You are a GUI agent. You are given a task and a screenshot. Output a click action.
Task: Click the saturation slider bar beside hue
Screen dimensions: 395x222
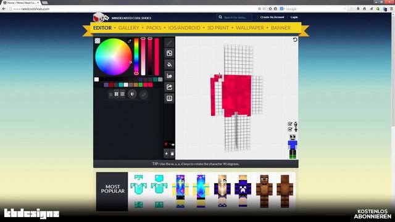[x=143, y=56]
